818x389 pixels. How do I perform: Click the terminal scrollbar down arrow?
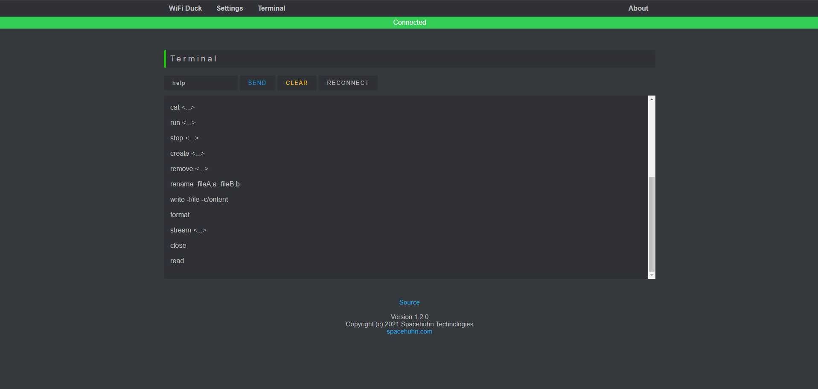point(652,276)
